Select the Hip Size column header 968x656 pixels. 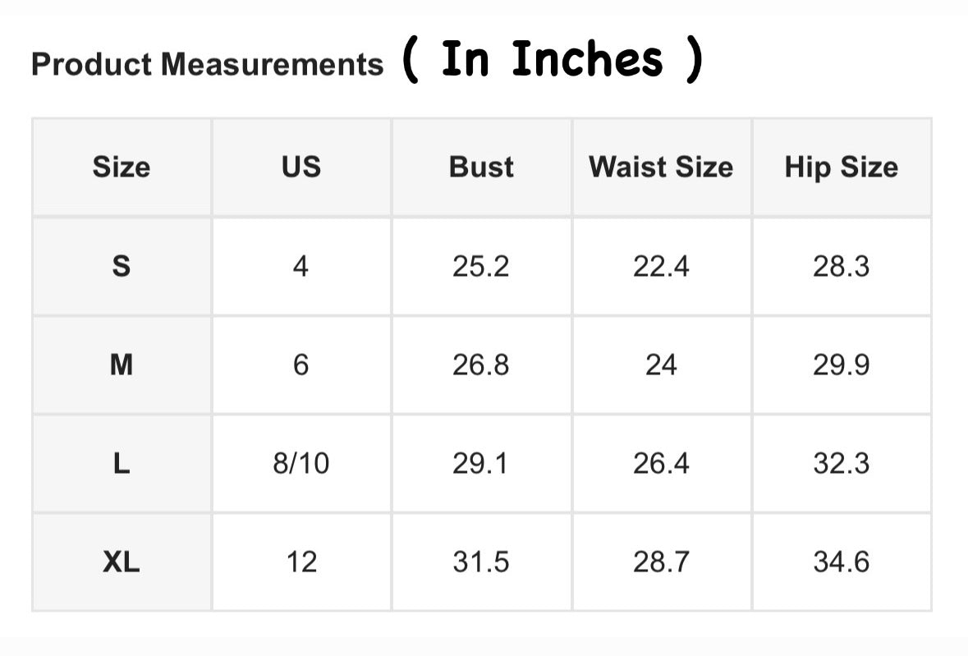pyautogui.click(x=841, y=167)
